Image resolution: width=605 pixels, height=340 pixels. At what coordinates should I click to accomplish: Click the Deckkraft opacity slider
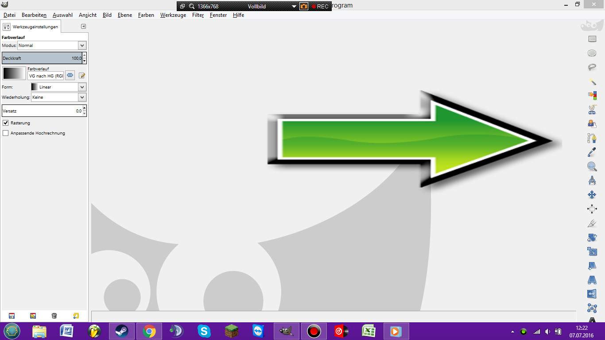[42, 58]
